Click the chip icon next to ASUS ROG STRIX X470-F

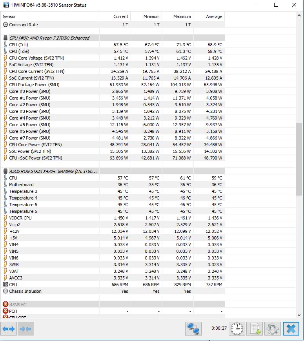(x=5, y=171)
